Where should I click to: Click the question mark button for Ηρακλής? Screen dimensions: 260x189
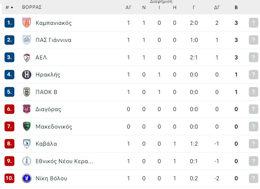point(253,75)
